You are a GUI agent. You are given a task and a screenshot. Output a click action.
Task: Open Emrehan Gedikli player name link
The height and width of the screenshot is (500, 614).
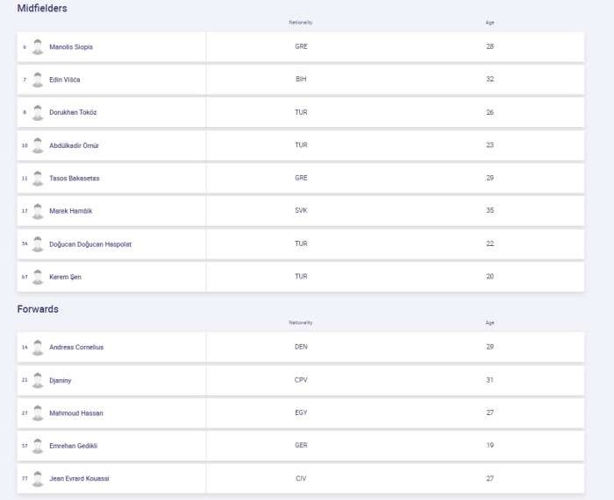point(73,446)
